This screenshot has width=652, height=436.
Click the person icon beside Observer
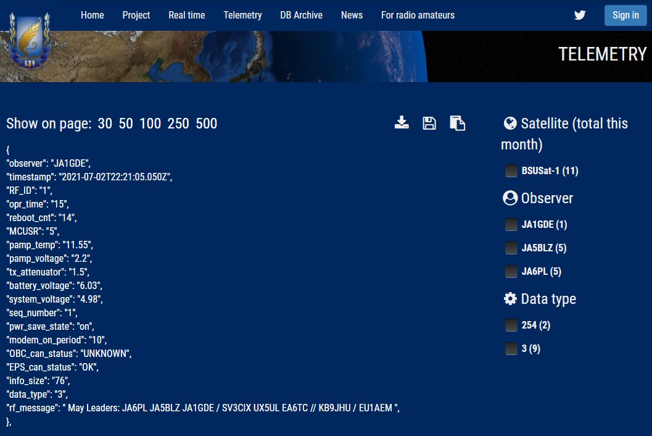click(510, 198)
